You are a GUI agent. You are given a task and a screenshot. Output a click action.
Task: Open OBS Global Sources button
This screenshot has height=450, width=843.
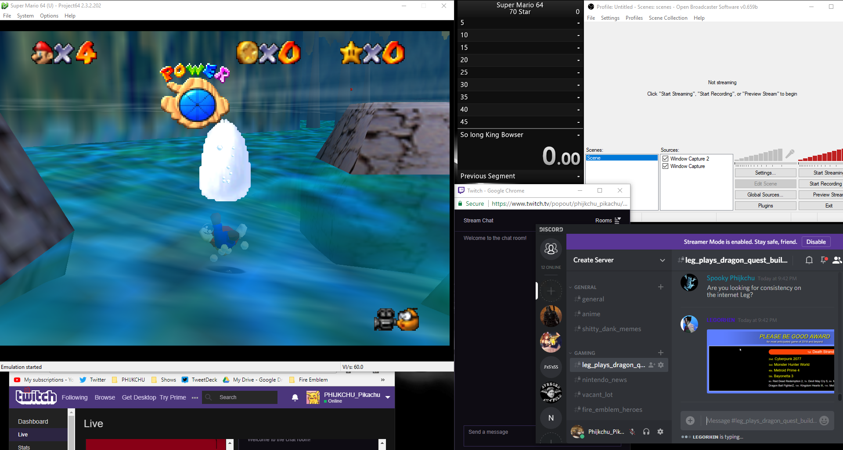coord(765,195)
